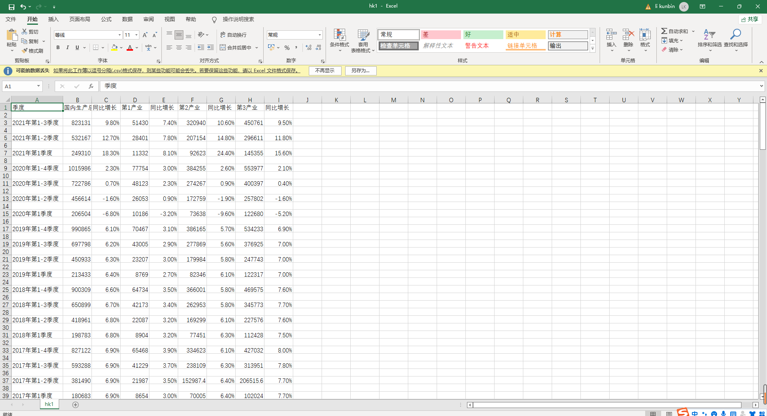This screenshot has height=416, width=767.
Task: Click the 操作说明搜索 search box
Action: click(x=238, y=19)
